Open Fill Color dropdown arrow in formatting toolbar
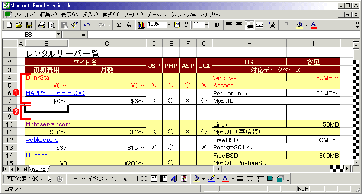The height and width of the screenshot is (194, 362). click(306, 25)
